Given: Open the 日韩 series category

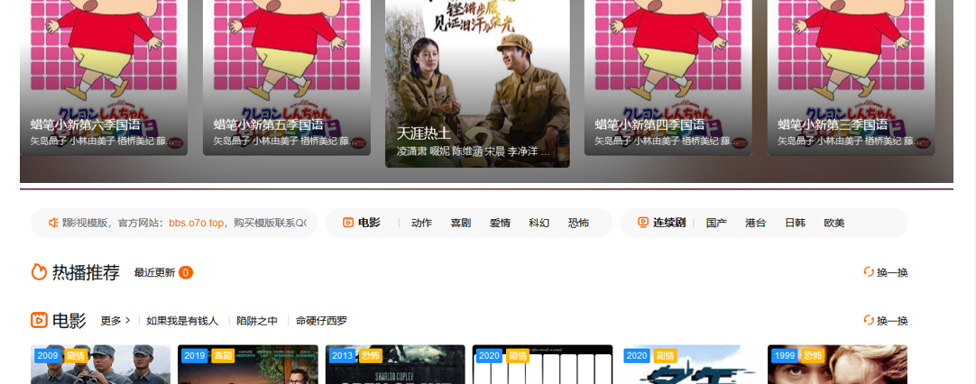Looking at the screenshot, I should [x=795, y=223].
